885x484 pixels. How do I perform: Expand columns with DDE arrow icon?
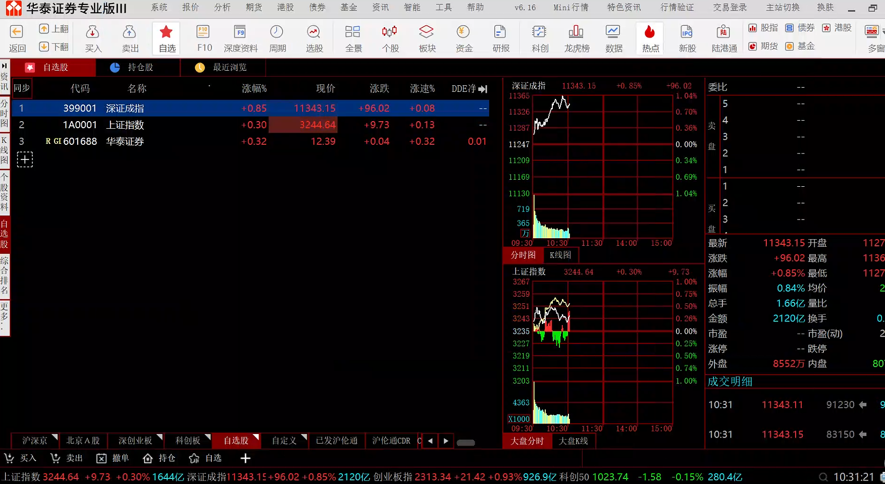[x=483, y=89]
